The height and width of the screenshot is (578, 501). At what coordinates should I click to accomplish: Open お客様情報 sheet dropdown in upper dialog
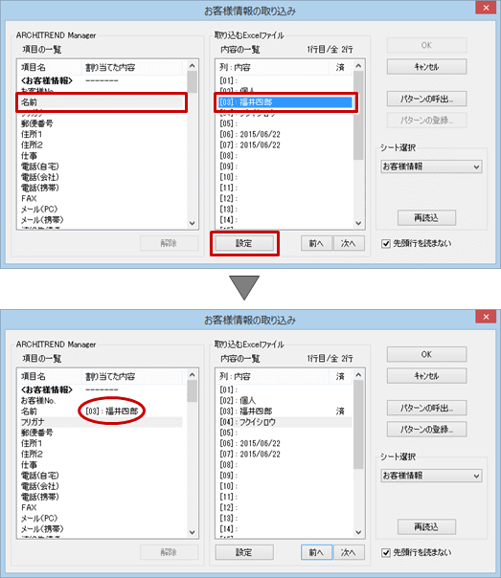point(431,167)
